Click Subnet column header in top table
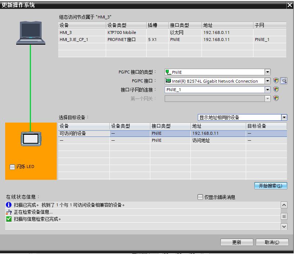Screen dimensions: 294x254 coord(270,25)
